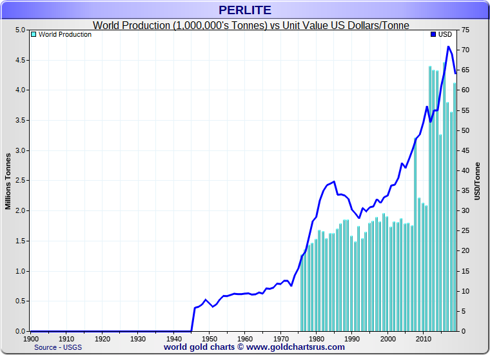490x355 pixels.
Task: Click the 55 right axis value
Action: pyautogui.click(x=465, y=110)
